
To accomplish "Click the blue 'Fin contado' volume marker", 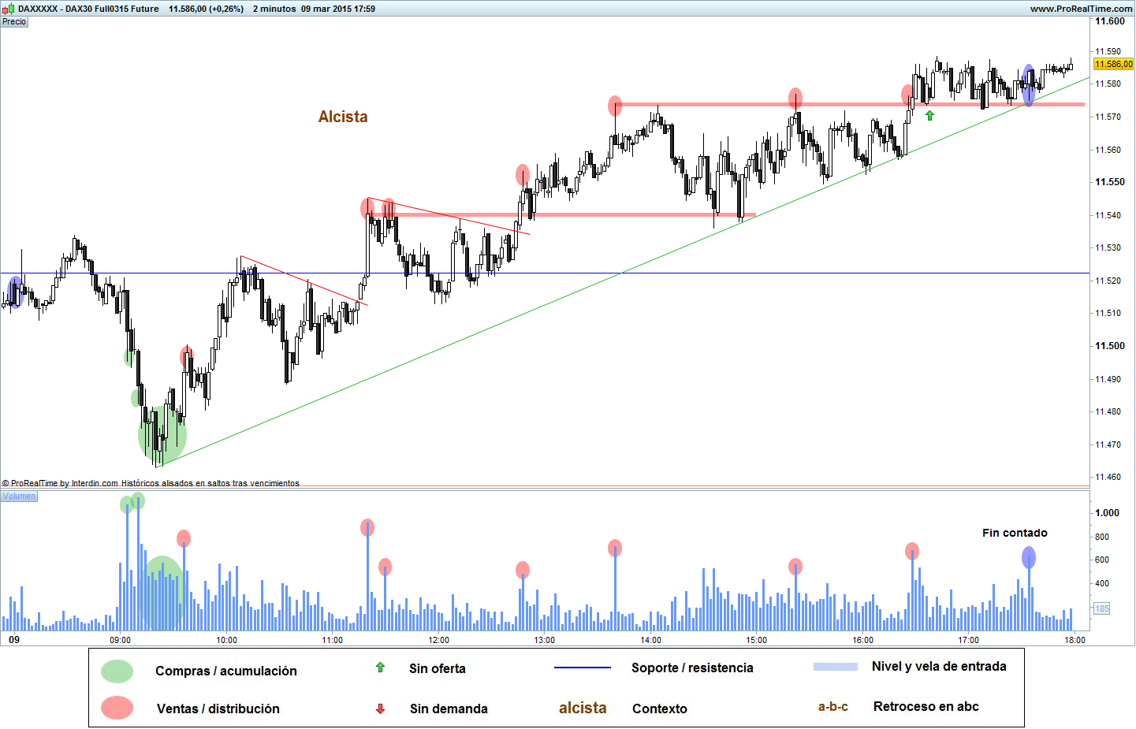I will click(x=1029, y=558).
